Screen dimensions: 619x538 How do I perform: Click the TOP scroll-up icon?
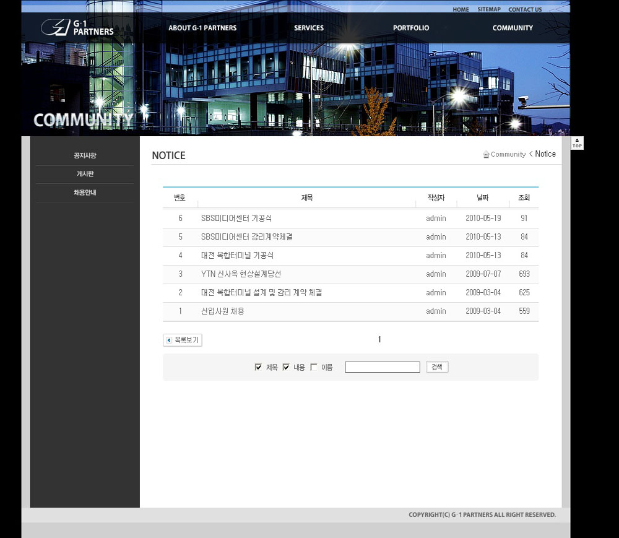click(577, 143)
